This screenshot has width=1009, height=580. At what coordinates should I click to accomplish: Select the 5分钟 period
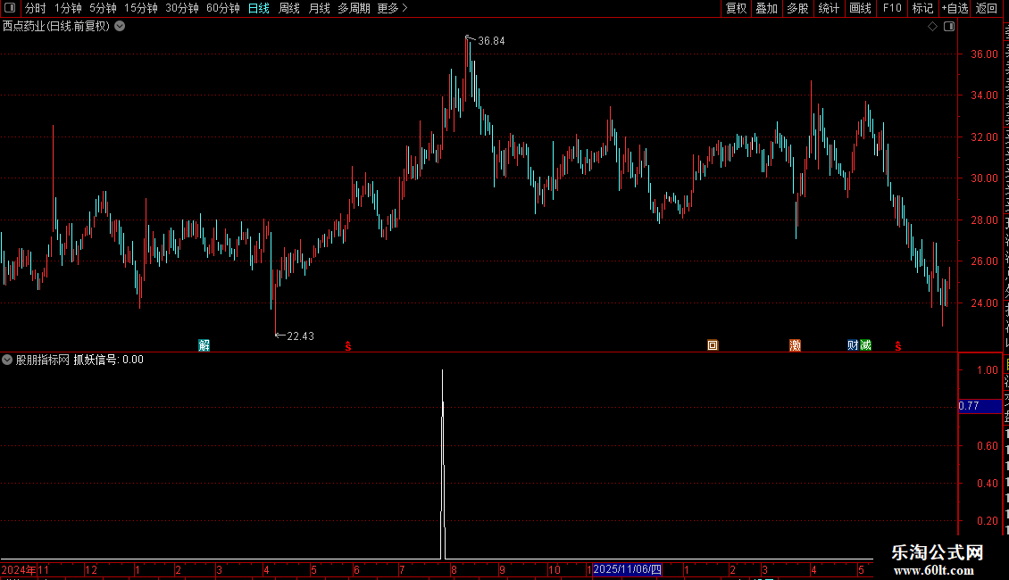103,8
